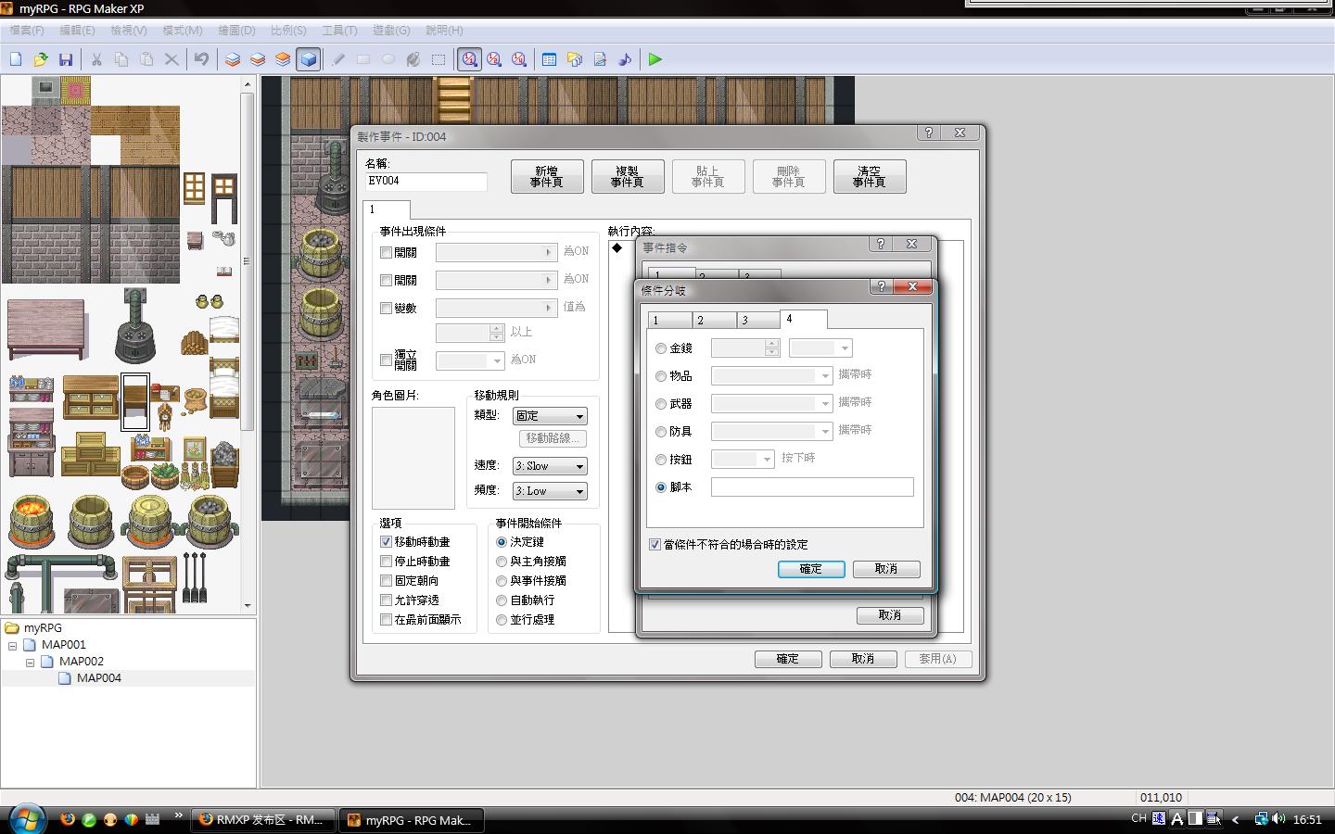Open the Script Editor toolbar icon
This screenshot has width=1335, height=834.
tap(600, 59)
